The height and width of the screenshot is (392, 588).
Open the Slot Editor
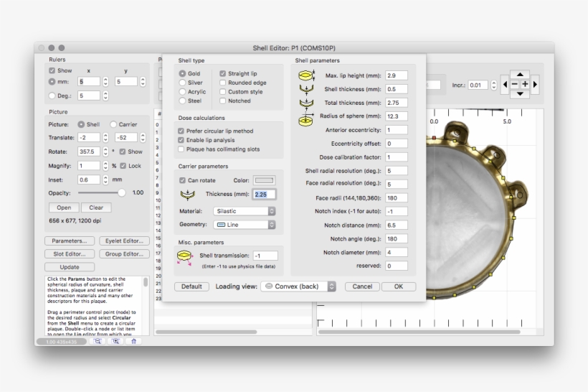[x=70, y=254]
